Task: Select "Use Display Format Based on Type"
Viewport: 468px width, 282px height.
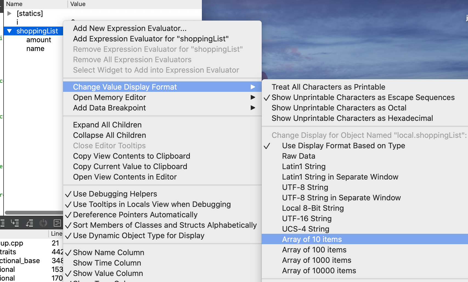Action: tap(343, 146)
